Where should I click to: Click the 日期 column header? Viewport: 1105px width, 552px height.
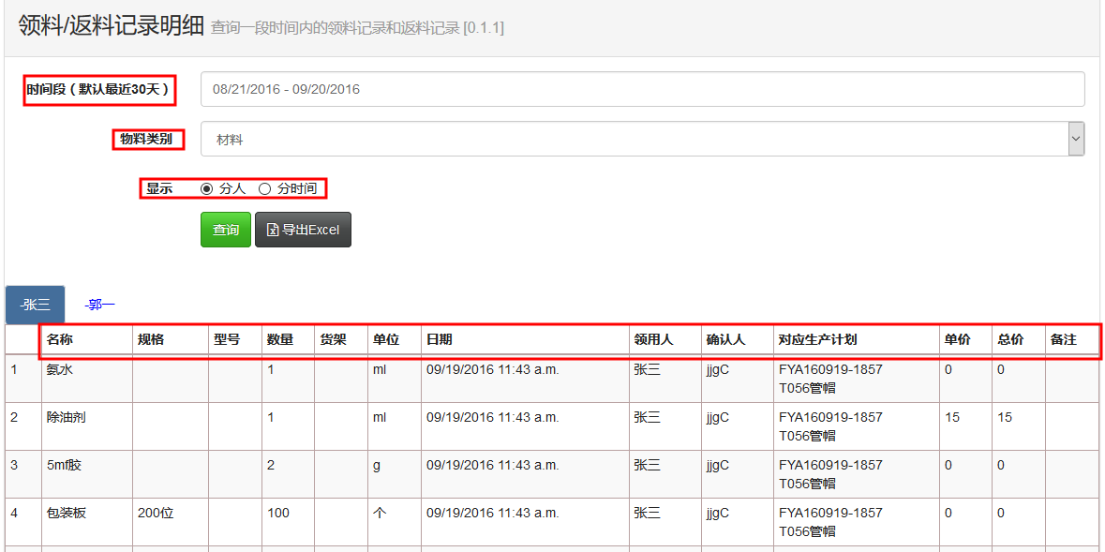point(440,339)
